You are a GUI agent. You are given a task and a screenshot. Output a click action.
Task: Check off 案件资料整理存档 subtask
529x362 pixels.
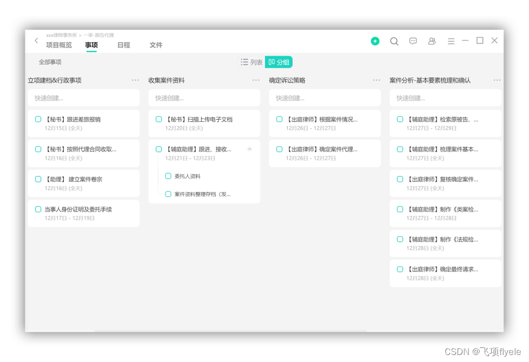168,194
